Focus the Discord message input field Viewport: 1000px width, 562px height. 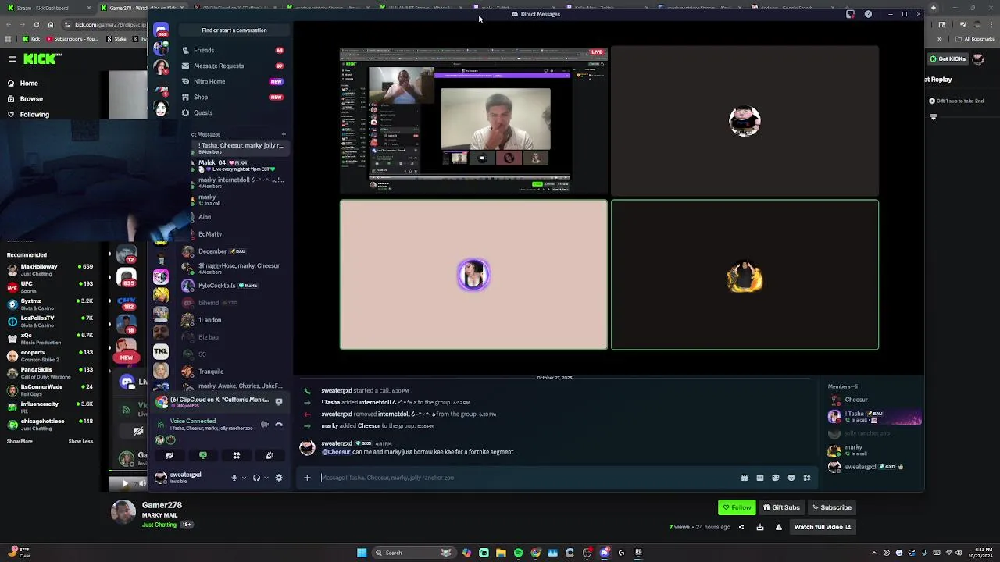pos(527,478)
